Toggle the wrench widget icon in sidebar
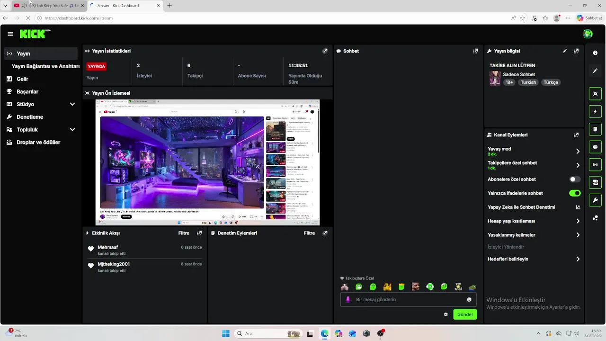The height and width of the screenshot is (341, 606). click(x=595, y=200)
